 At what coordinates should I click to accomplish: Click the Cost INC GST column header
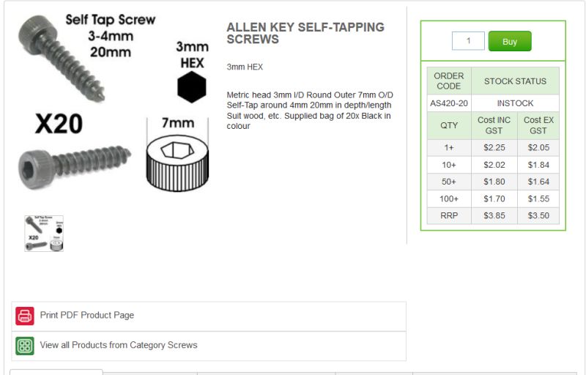494,125
